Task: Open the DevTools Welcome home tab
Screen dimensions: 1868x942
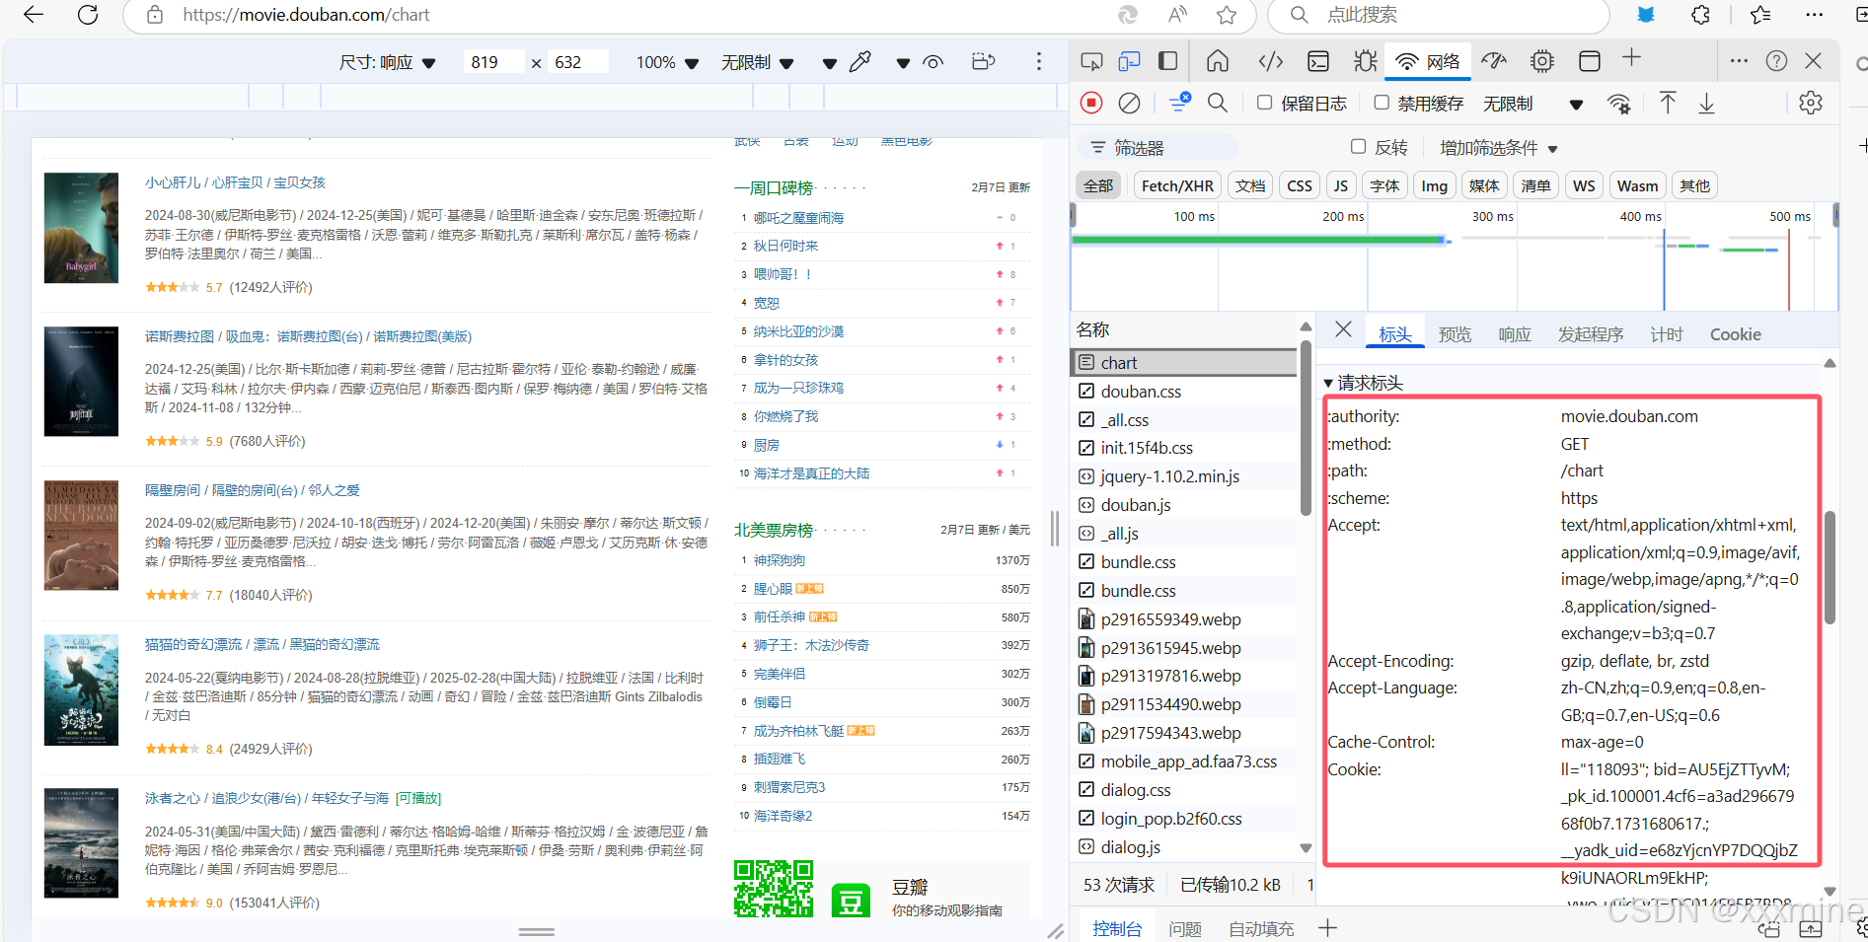Action: click(1218, 61)
